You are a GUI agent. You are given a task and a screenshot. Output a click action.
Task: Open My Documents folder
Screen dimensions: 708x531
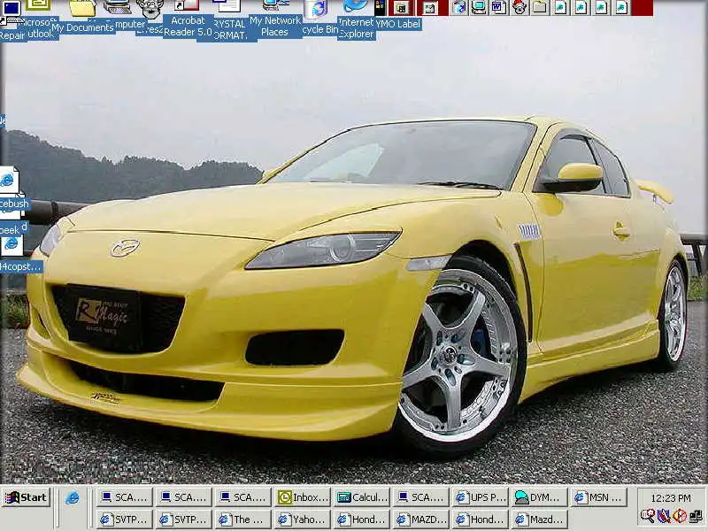tap(81, 11)
